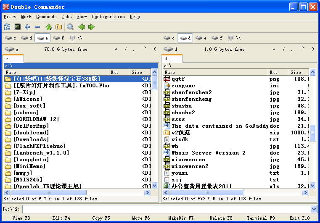
Task: Click the green back arrow icon
Action: pyautogui.click(x=82, y=27)
